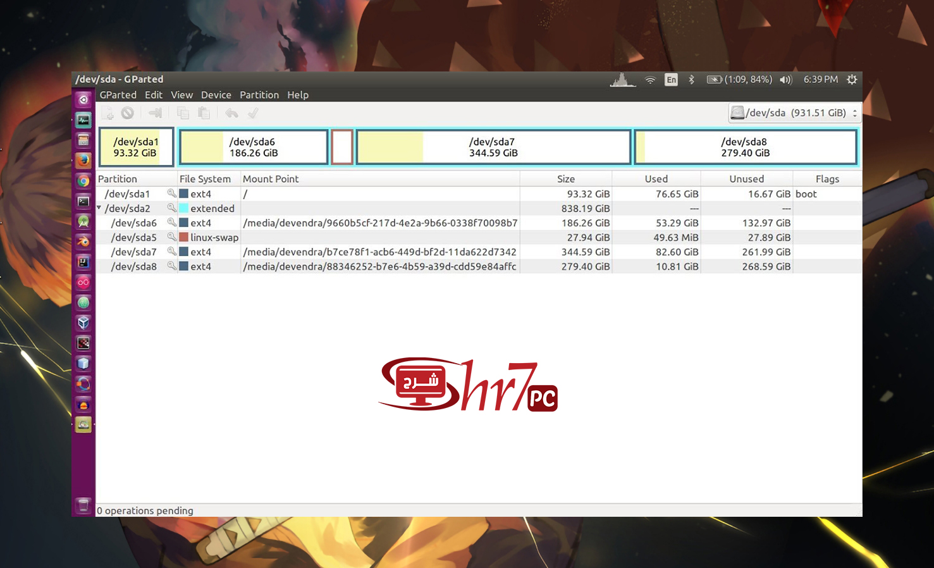The image size is (934, 568).
Task: Click the Unused column header
Action: (x=747, y=179)
